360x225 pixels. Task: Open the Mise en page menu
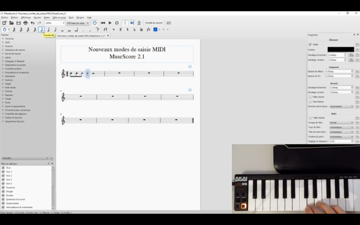point(59,17)
